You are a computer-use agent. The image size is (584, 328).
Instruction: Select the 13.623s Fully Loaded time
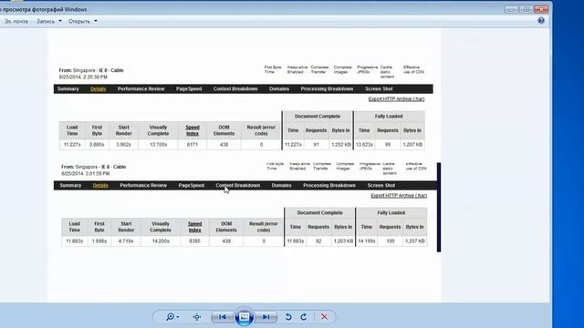pyautogui.click(x=364, y=145)
